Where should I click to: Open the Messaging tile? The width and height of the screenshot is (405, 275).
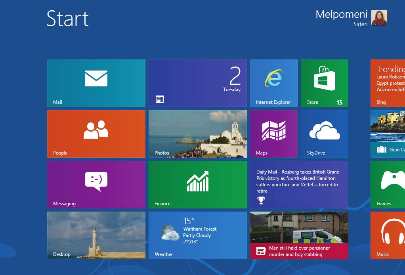coord(96,185)
